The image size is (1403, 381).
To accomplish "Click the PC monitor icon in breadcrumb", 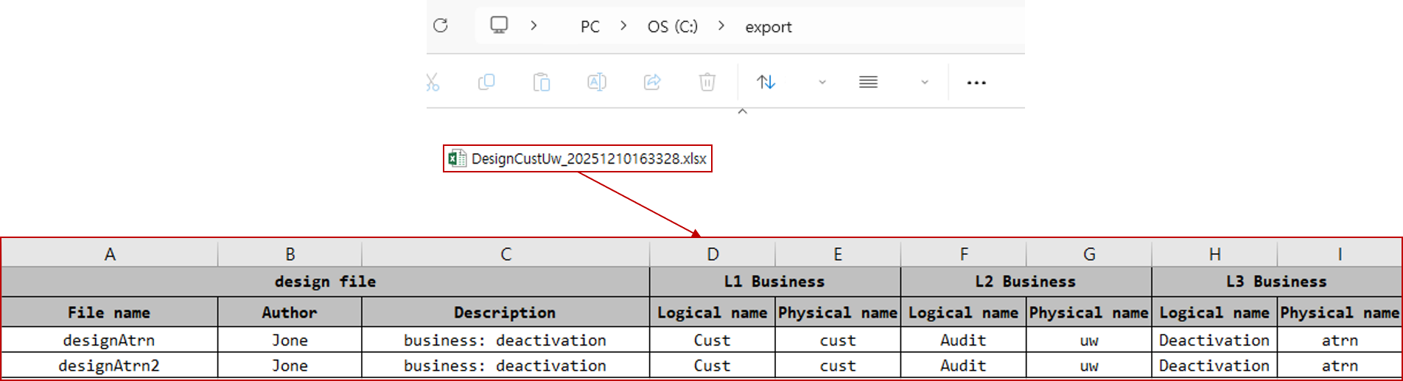I will click(499, 26).
